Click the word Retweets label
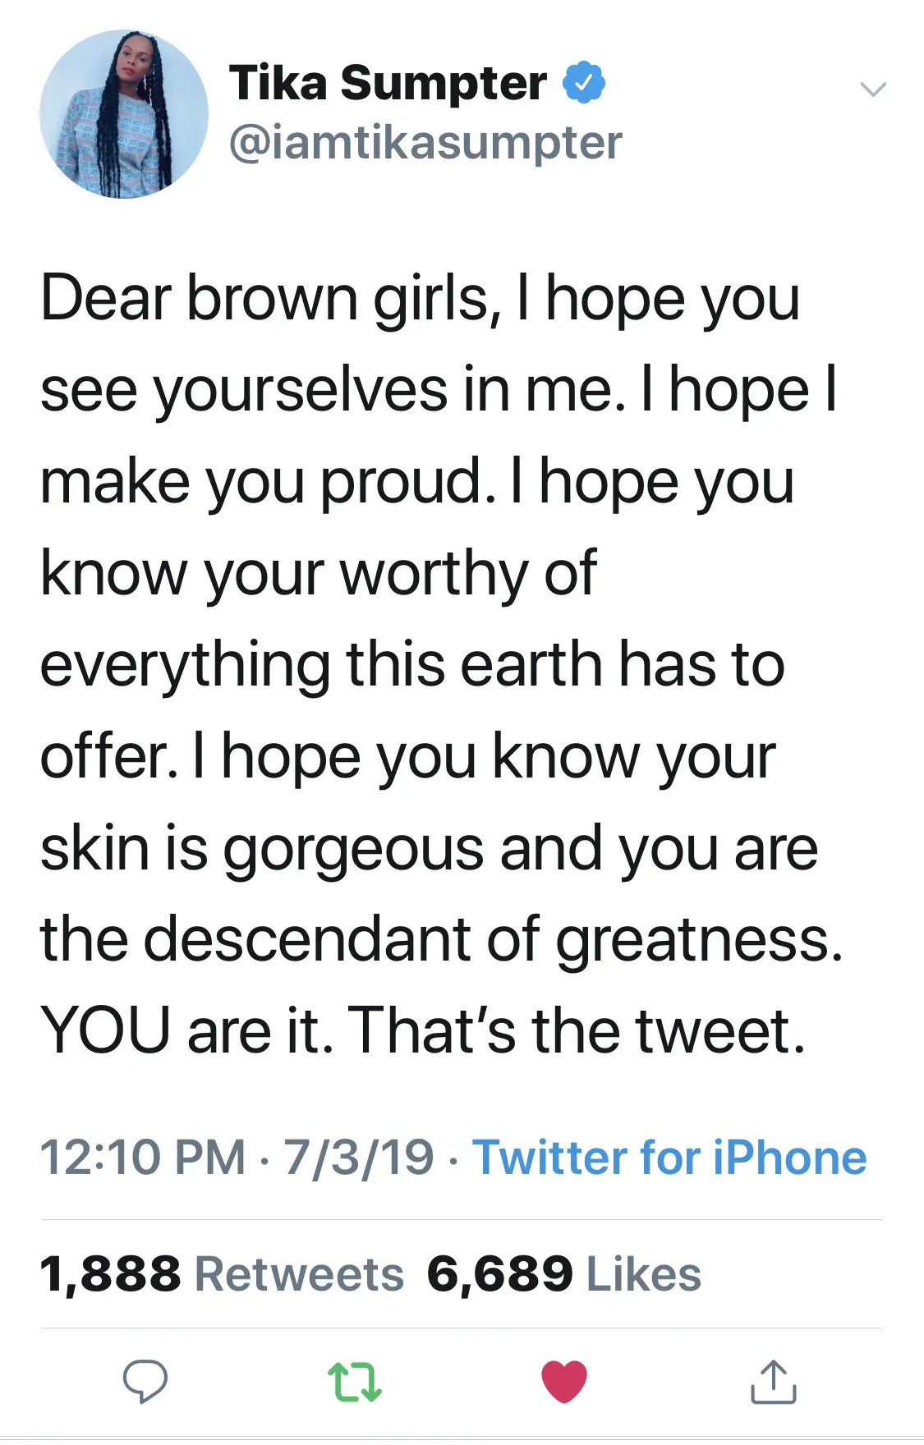Screen dimensions: 924x1445 click(299, 1274)
